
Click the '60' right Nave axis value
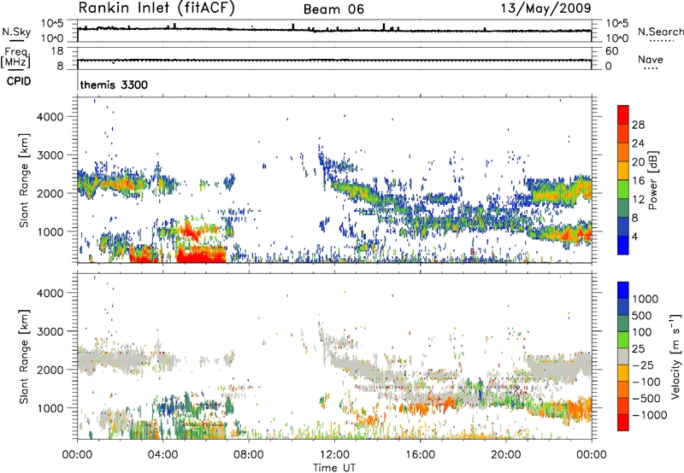612,51
